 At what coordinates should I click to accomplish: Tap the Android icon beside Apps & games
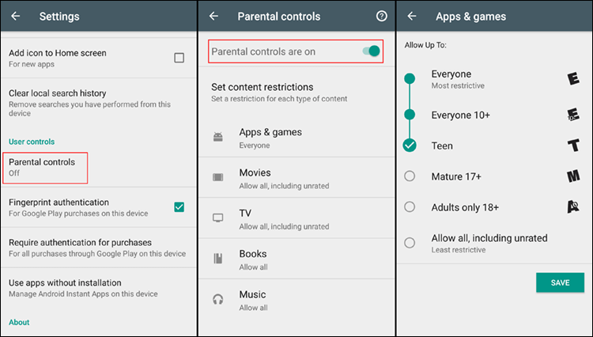coord(218,137)
